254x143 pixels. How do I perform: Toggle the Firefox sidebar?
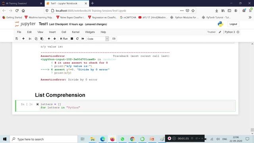tap(229, 11)
